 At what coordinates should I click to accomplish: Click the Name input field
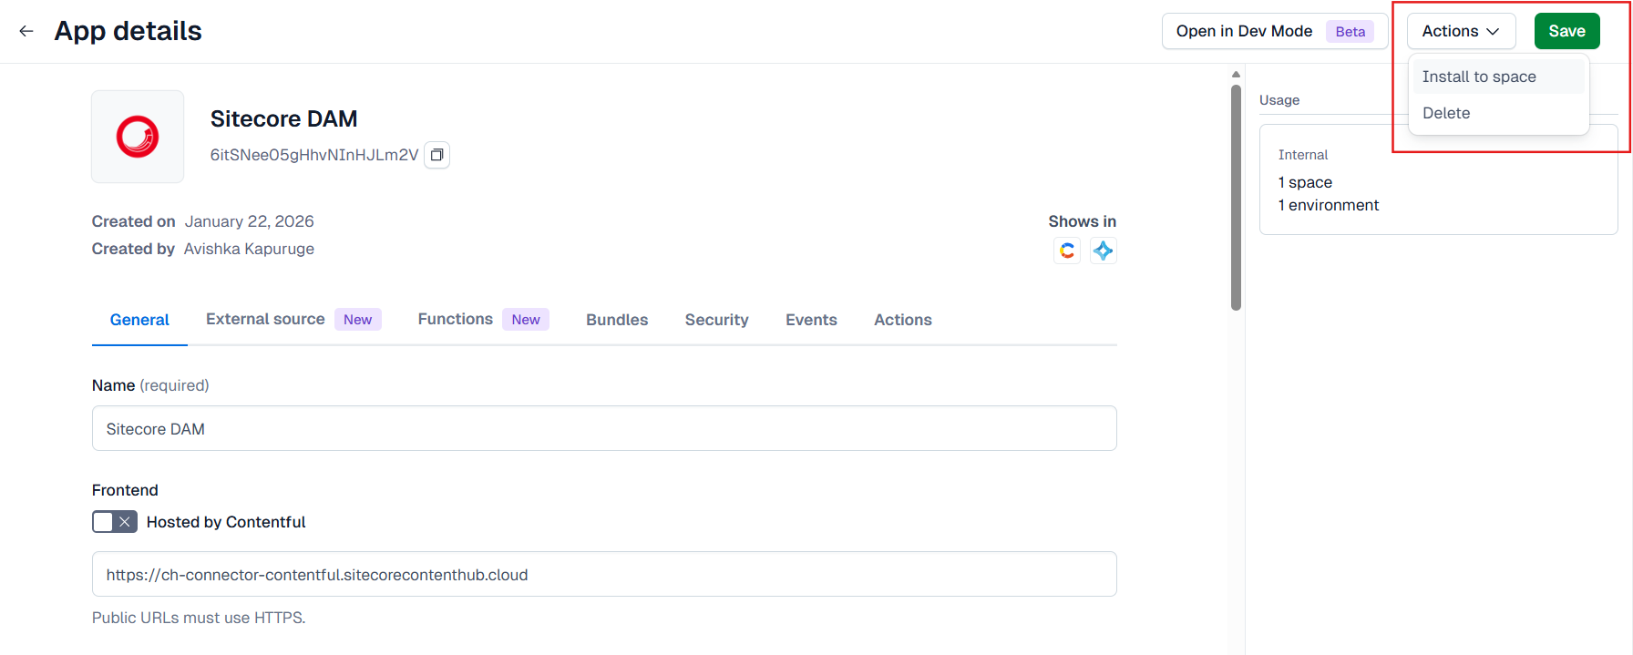click(x=604, y=428)
